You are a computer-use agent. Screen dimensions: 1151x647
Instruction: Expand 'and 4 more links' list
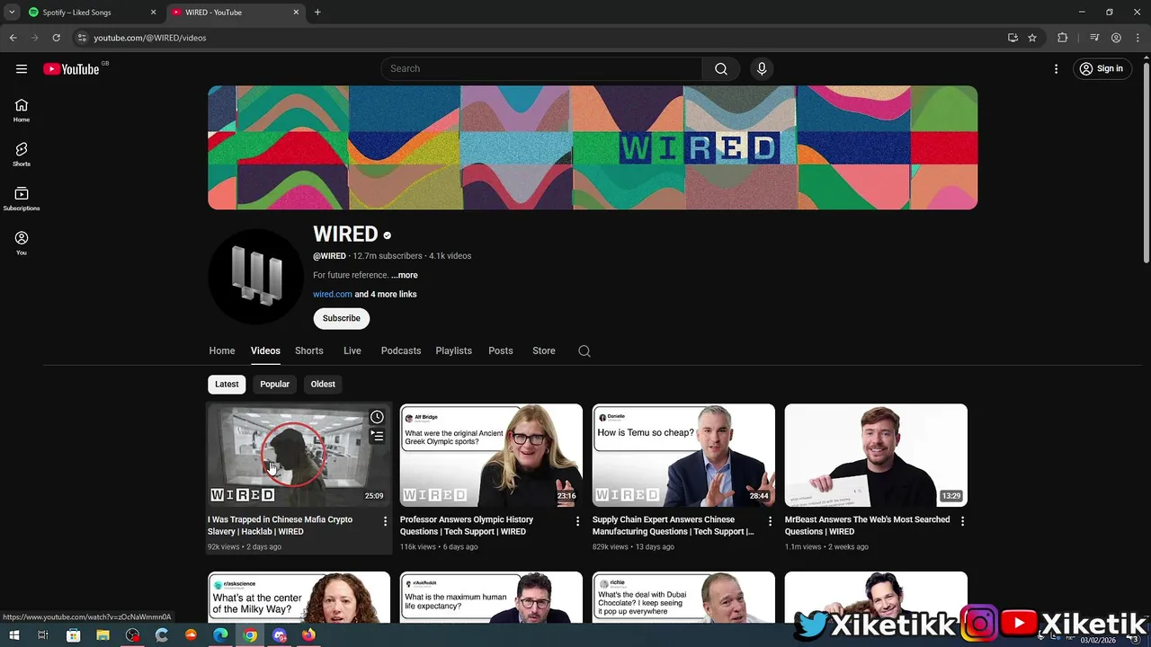385,295
